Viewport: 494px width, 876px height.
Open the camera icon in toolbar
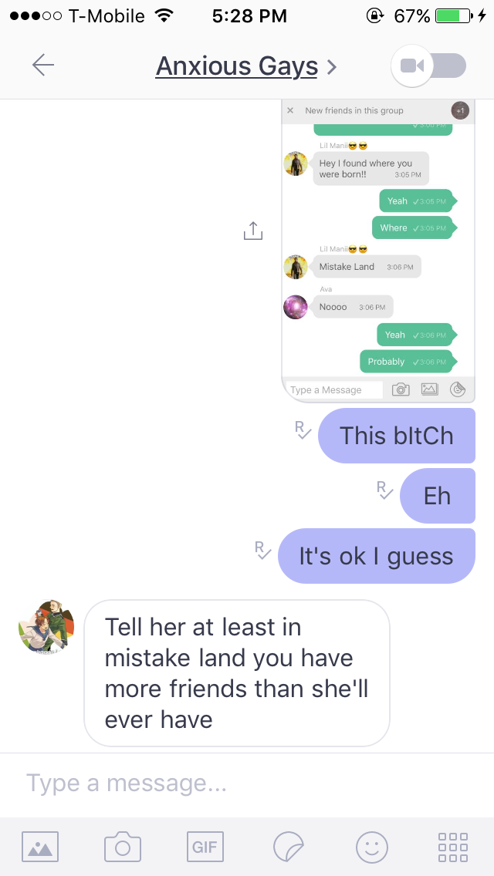[x=123, y=847]
